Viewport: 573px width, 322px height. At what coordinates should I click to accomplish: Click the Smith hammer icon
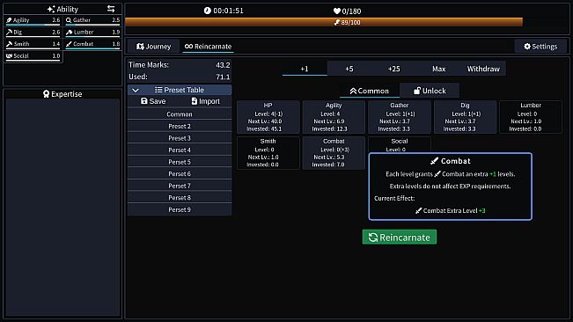[9, 44]
